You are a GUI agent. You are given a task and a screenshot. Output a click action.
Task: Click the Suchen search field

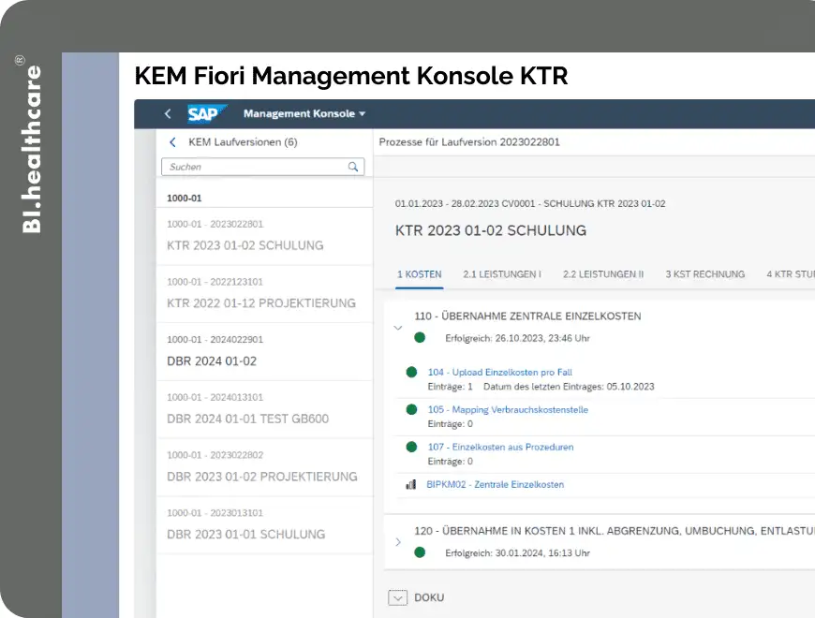[263, 167]
